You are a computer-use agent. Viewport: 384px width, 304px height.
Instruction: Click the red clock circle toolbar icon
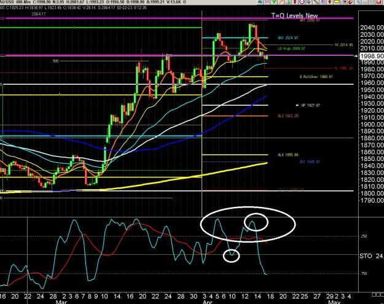pyautogui.click(x=302, y=2)
